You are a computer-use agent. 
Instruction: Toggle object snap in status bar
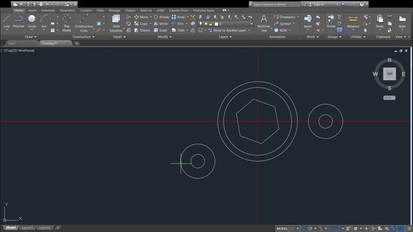337,229
